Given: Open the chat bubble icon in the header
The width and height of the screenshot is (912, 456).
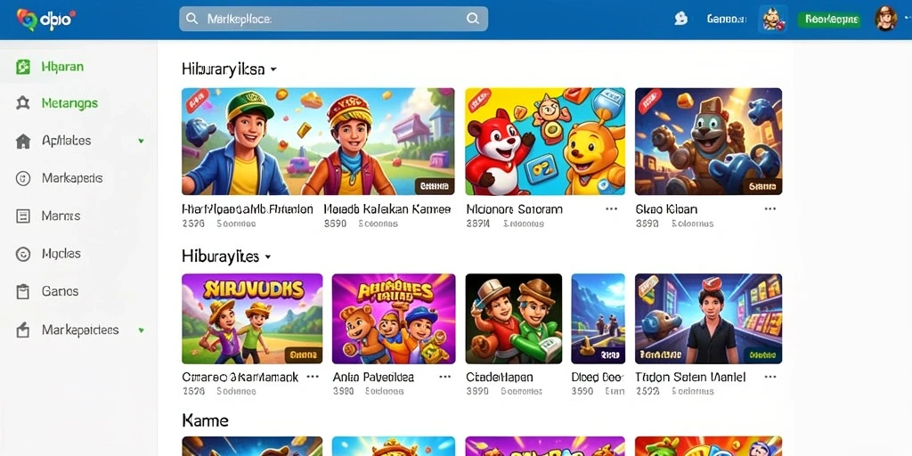Looking at the screenshot, I should [x=680, y=20].
